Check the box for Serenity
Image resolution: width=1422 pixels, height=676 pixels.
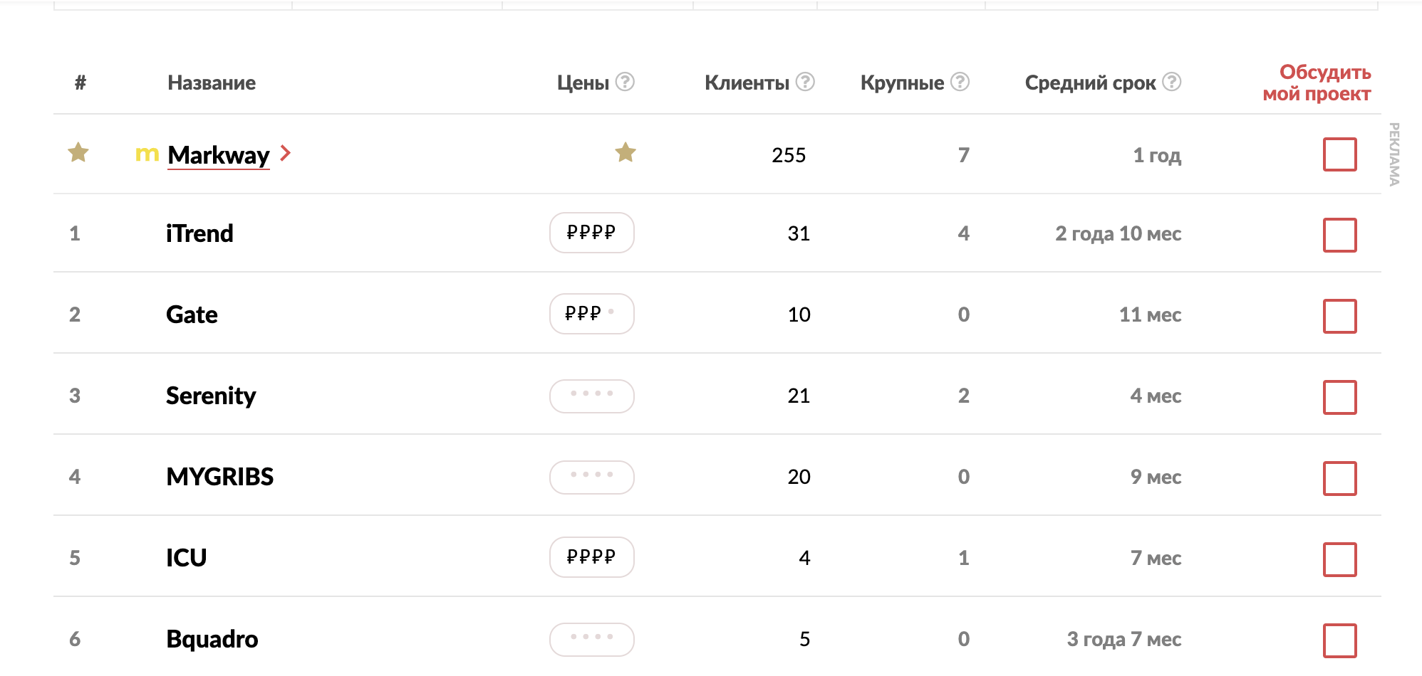[x=1339, y=397]
